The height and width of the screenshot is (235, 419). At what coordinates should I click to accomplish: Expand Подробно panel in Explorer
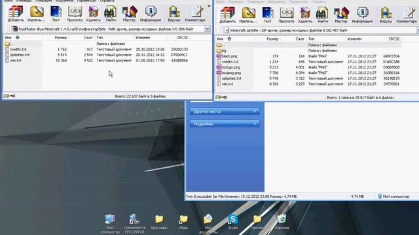[x=225, y=124]
